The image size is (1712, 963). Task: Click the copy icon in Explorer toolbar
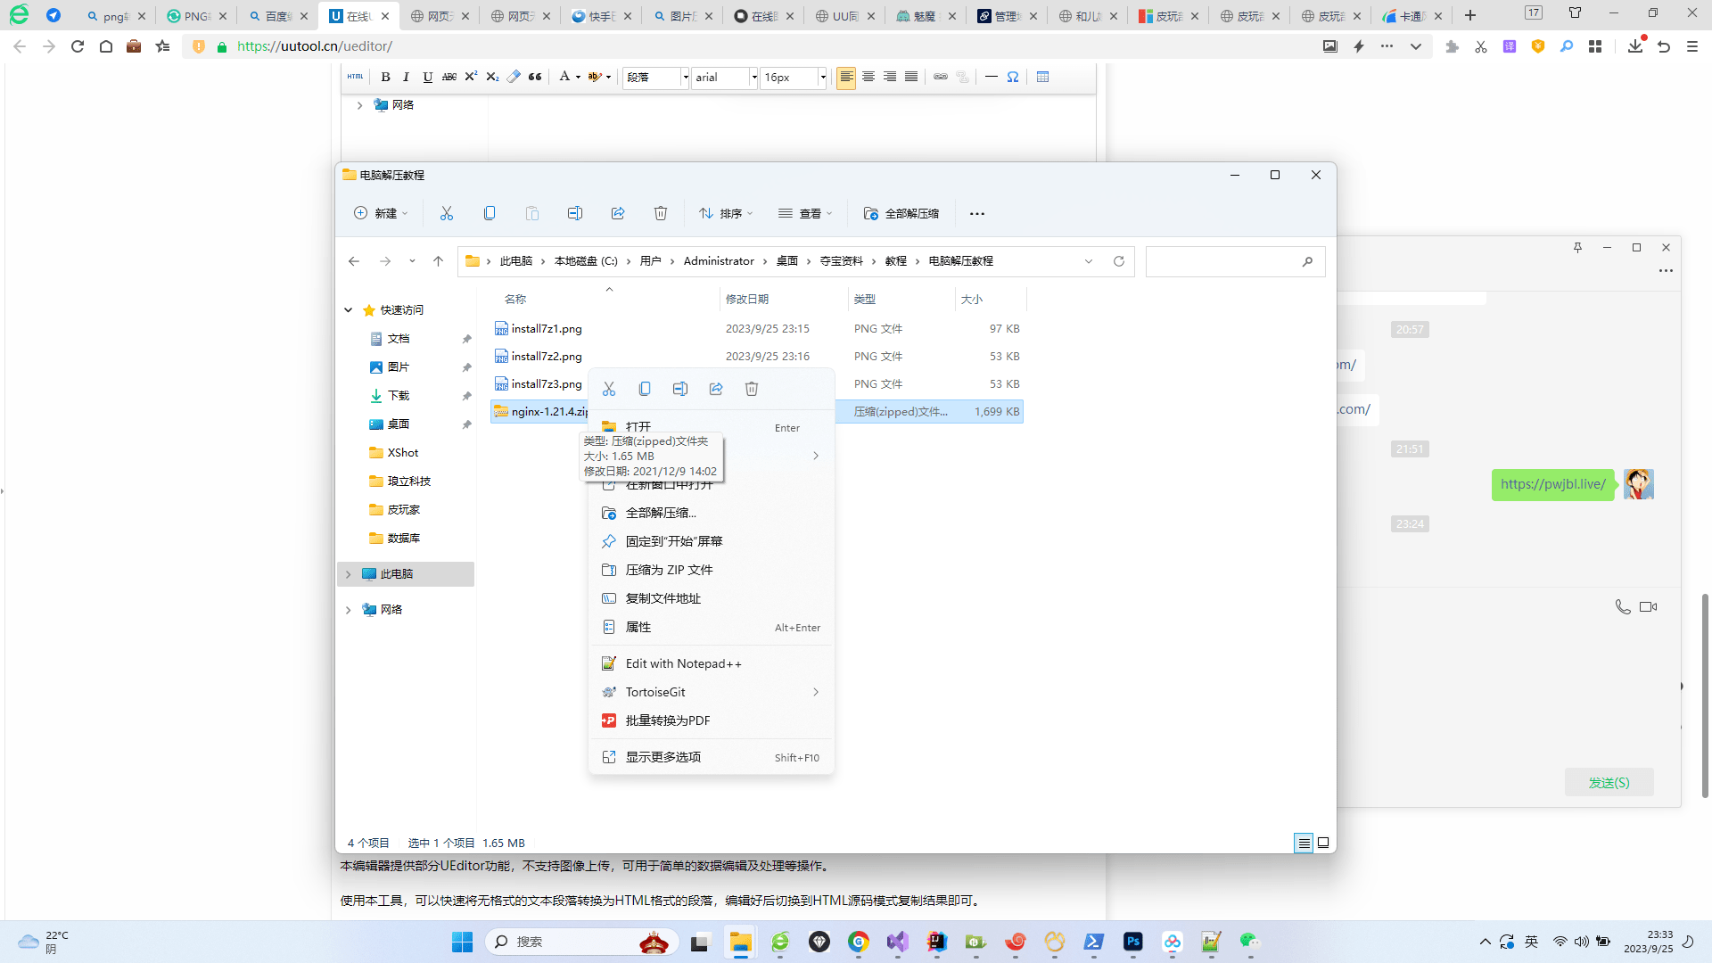[490, 214]
